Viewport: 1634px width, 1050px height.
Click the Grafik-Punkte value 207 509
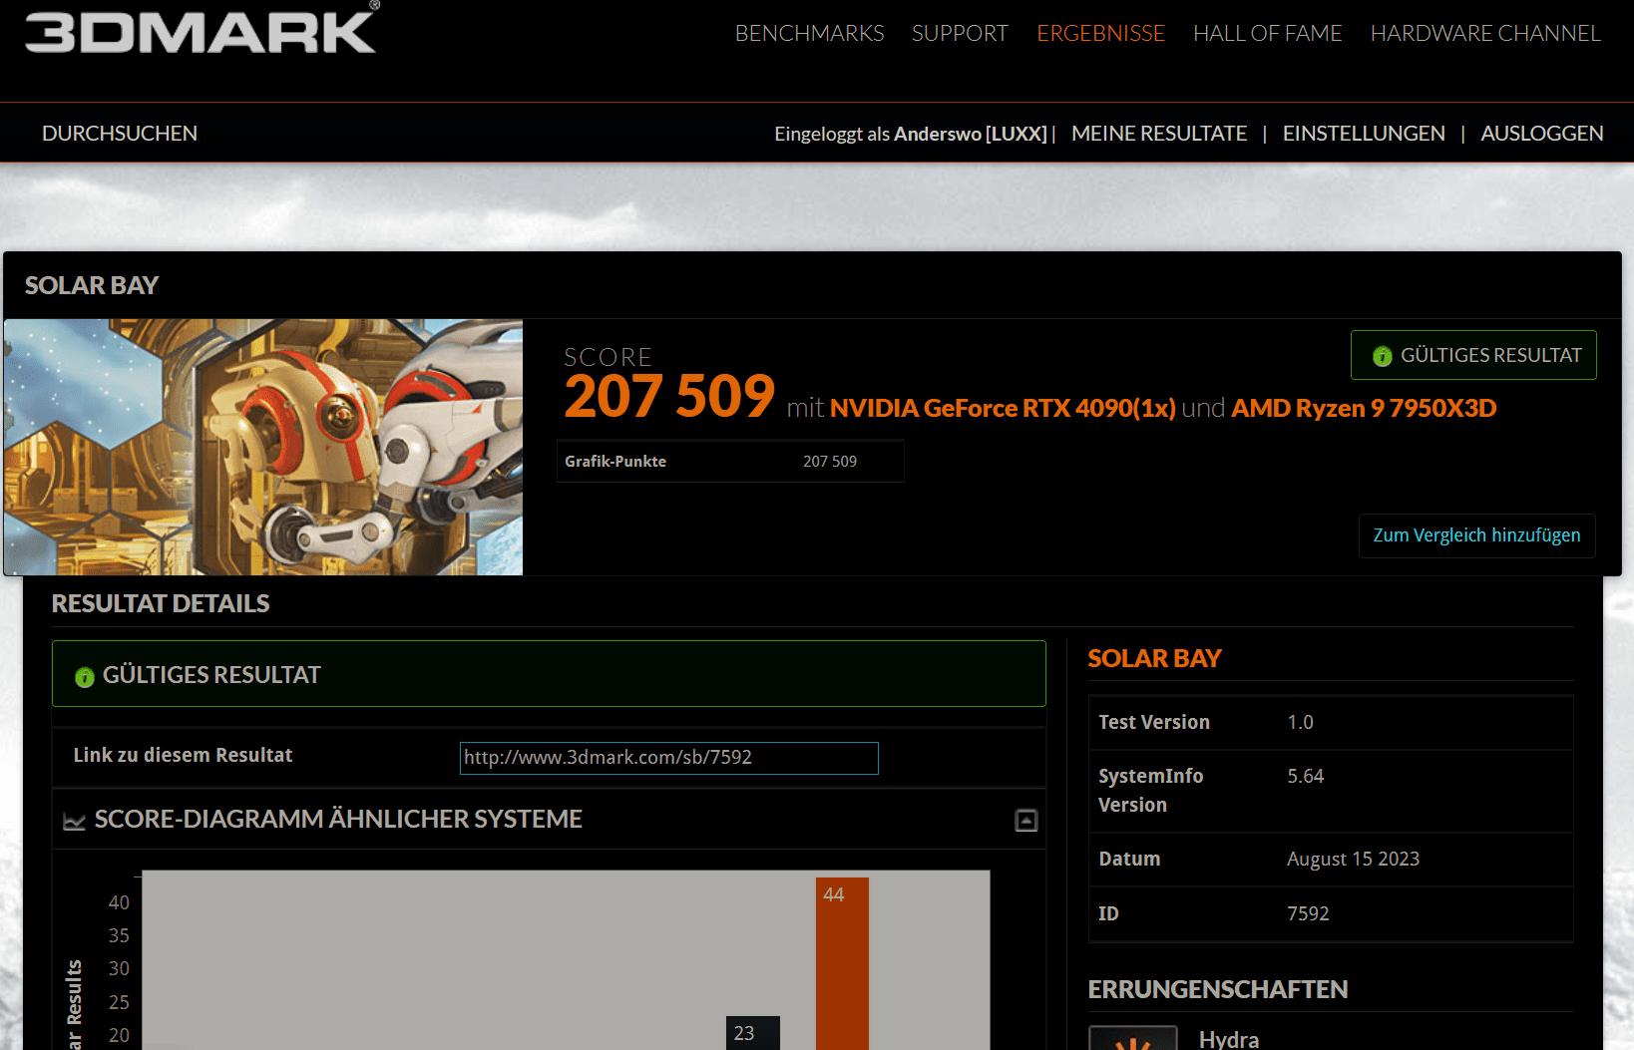coord(830,462)
